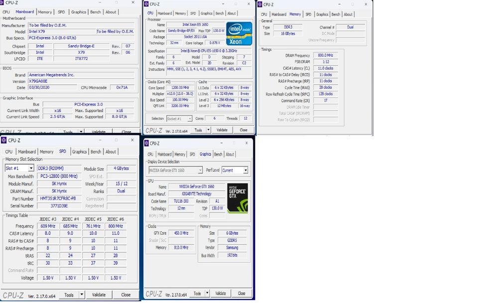Open the Bench tab in the CPU window
Viewport: 498px width, 306px height.
220,13
